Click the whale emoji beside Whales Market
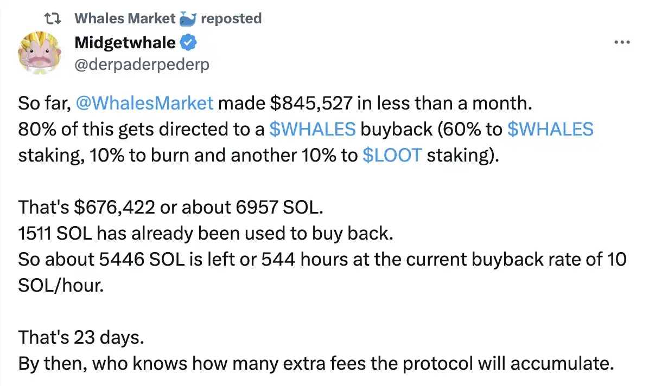 pos(187,19)
